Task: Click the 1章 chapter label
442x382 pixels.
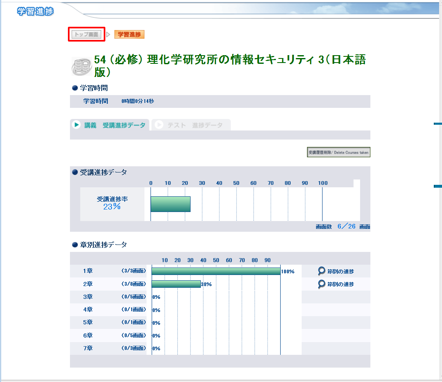Action: pyautogui.click(x=88, y=271)
